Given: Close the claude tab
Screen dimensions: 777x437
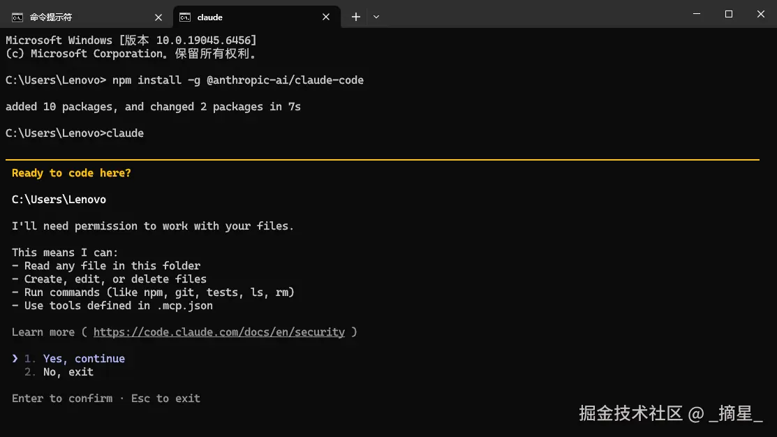Looking at the screenshot, I should [326, 17].
